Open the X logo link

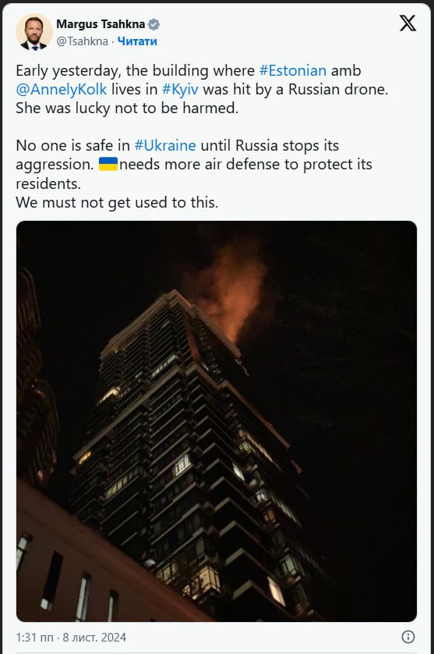tap(408, 23)
